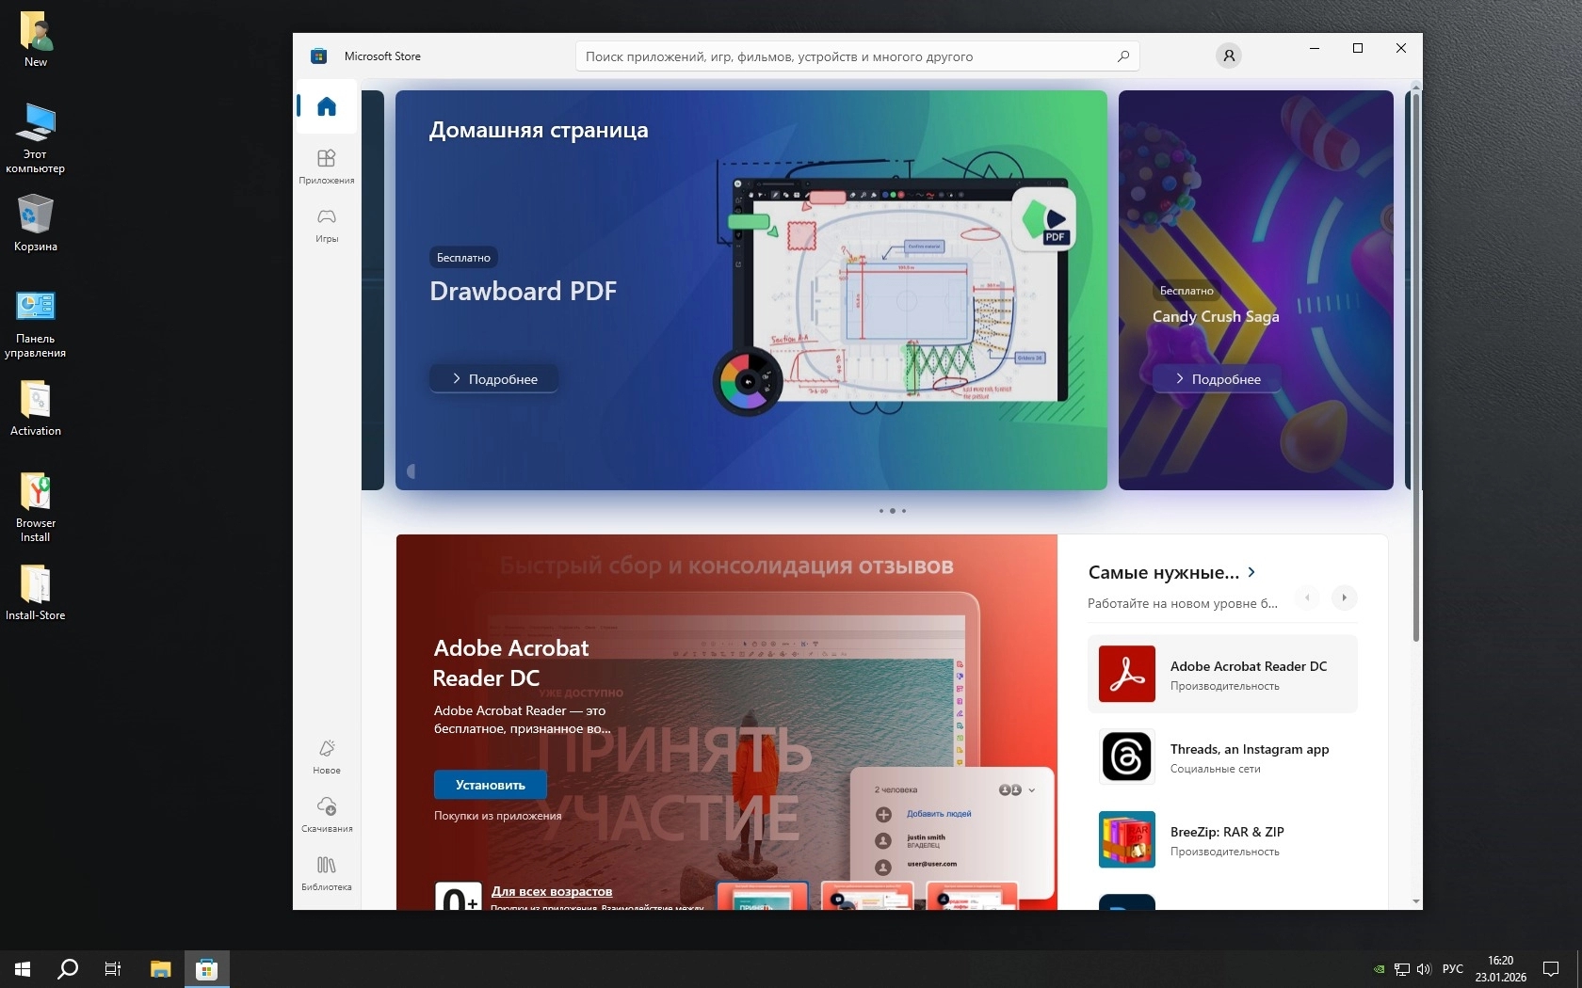Open the Скачивания (Downloads) page

coord(327,814)
